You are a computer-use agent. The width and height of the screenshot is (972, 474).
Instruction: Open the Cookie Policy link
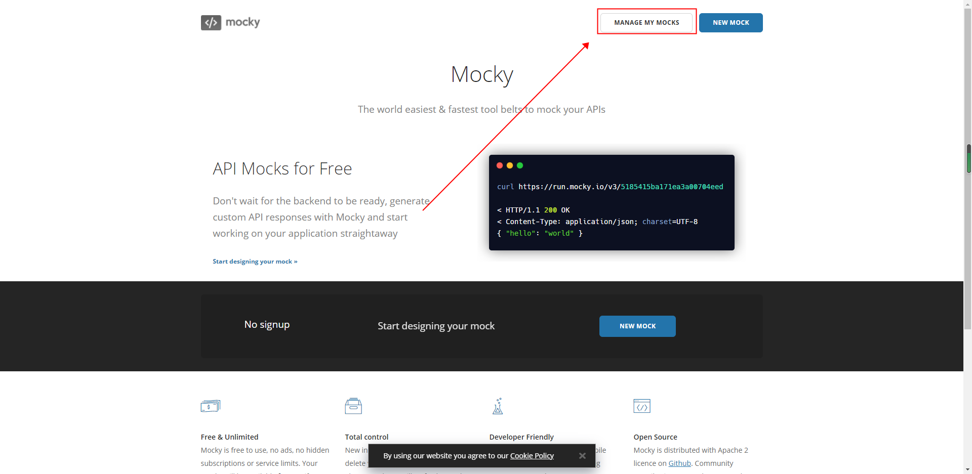click(532, 455)
